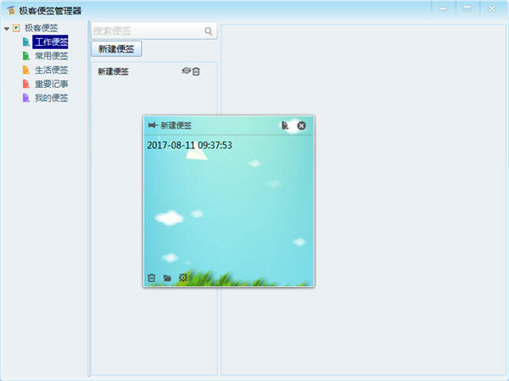This screenshot has height=381, width=509.
Task: Delete 新建便签 note via list trash icon
Action: click(x=196, y=71)
